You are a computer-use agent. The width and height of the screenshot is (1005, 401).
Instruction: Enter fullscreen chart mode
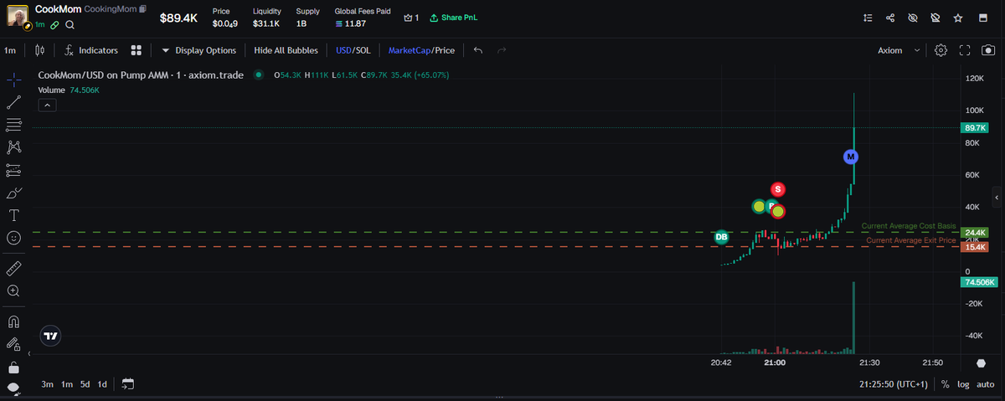point(965,50)
